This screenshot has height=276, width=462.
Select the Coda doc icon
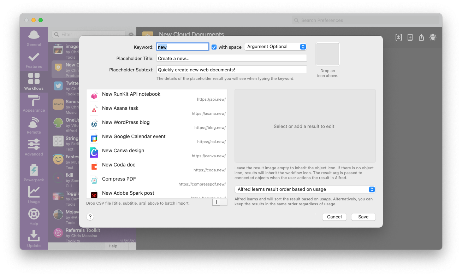click(x=94, y=167)
